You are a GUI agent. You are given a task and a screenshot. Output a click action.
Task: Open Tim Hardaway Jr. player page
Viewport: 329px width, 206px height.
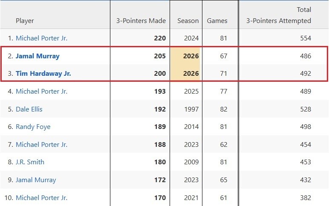[x=43, y=74]
